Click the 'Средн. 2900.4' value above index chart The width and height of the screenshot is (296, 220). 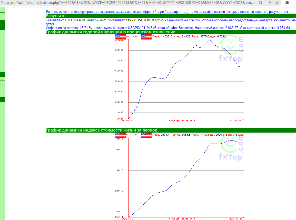point(215,135)
